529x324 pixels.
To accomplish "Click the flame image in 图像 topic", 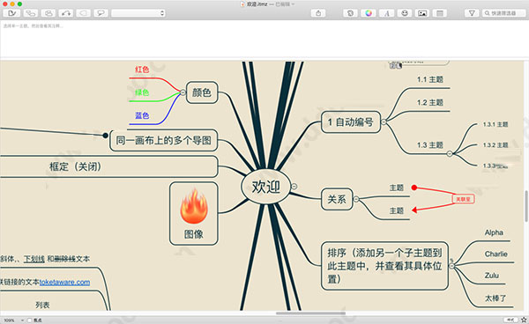I will [x=194, y=206].
